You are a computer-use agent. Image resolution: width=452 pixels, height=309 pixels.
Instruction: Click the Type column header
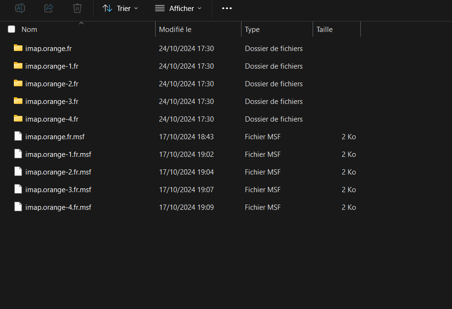[x=252, y=30]
